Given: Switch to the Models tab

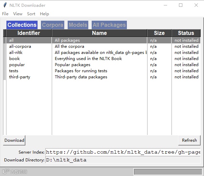Looking at the screenshot, I should (78, 25).
